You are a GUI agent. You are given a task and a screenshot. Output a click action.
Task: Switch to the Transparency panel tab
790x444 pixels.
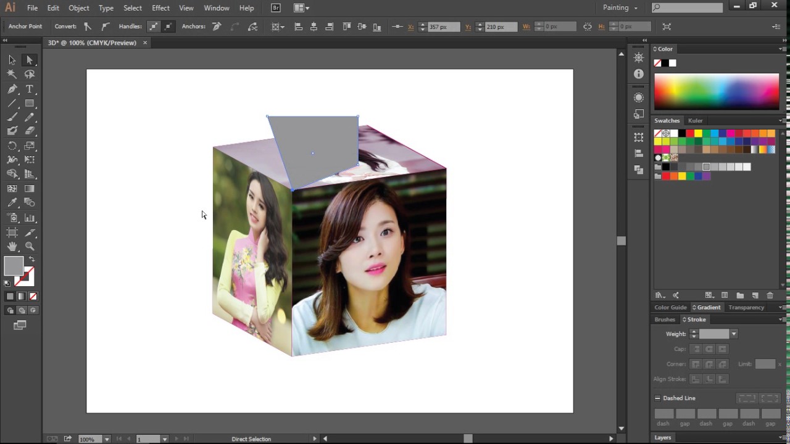pyautogui.click(x=746, y=307)
